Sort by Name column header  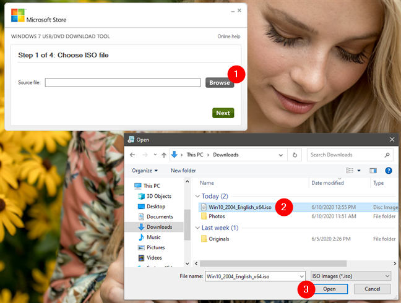(x=207, y=183)
